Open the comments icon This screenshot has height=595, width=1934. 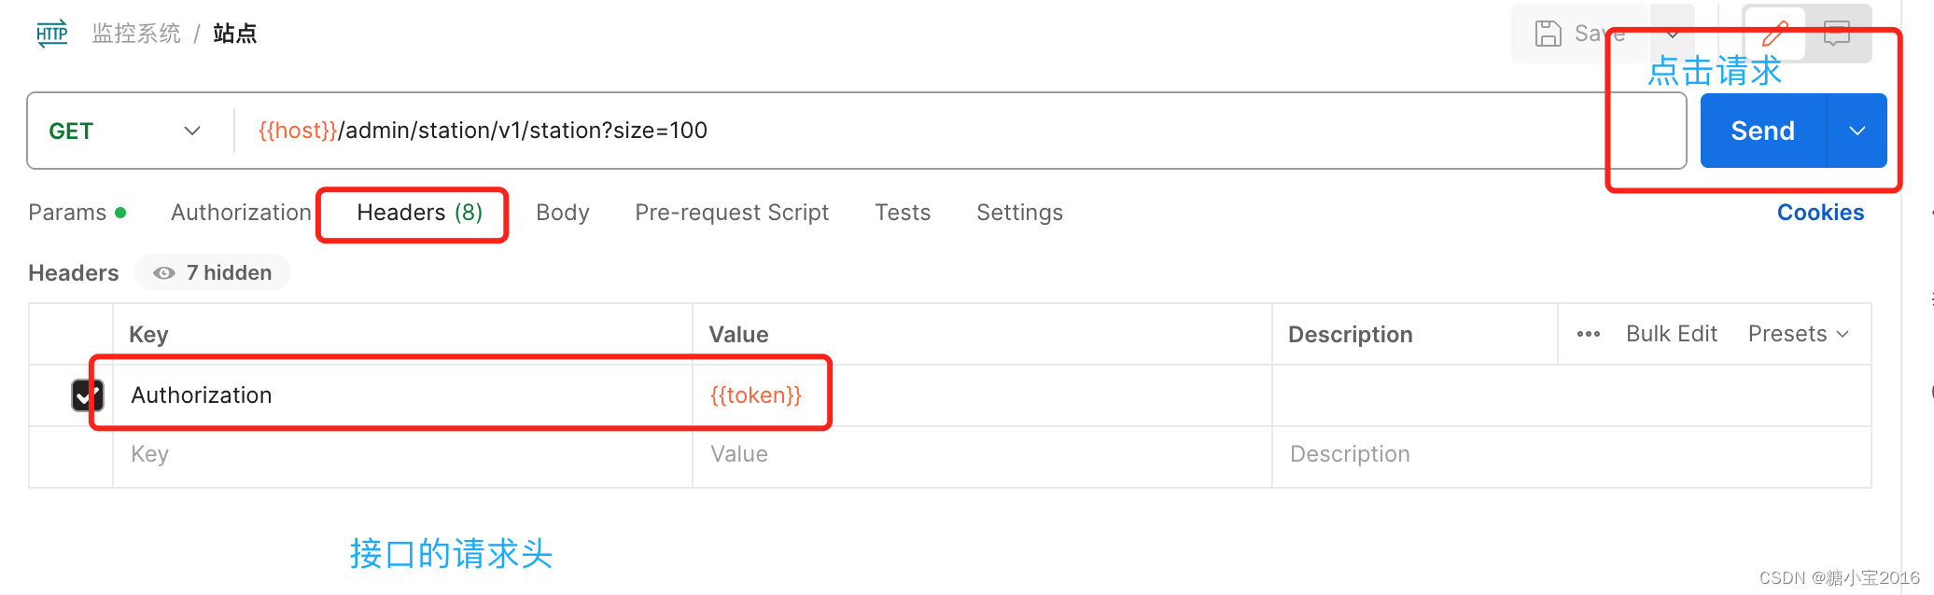click(1836, 34)
